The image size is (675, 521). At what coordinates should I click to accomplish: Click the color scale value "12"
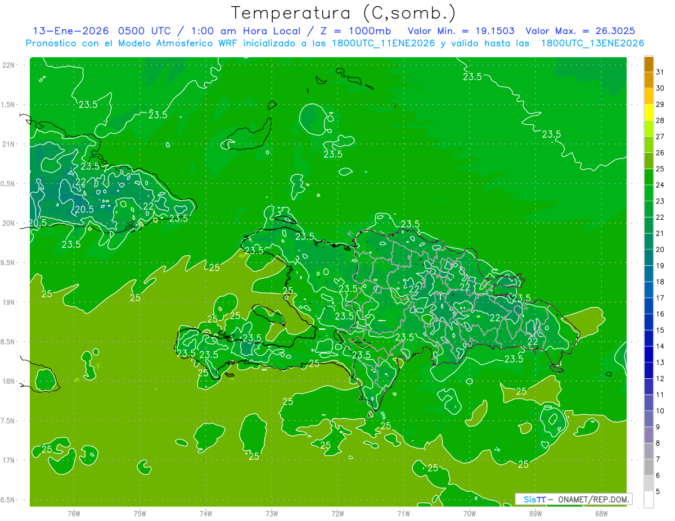click(x=660, y=379)
